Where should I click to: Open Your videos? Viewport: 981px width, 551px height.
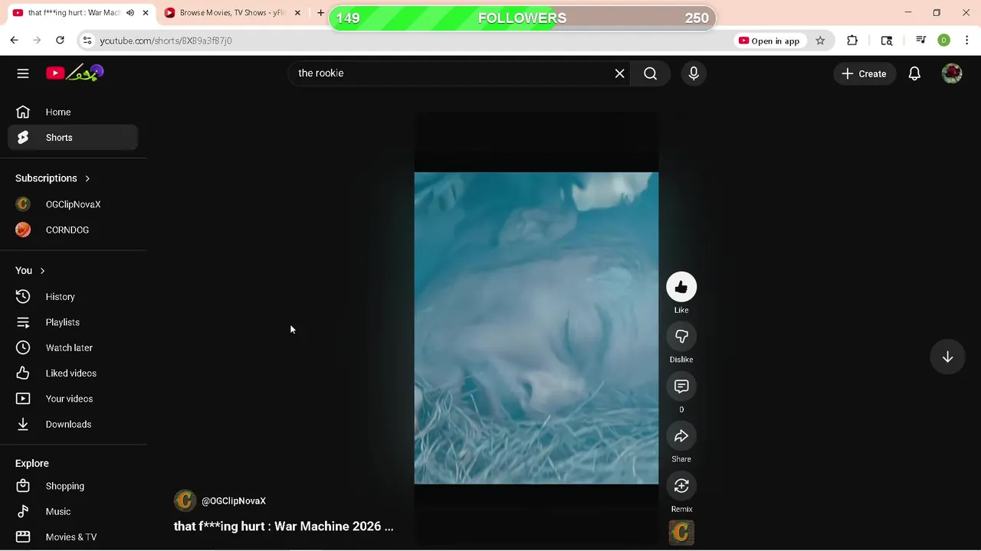73,399
